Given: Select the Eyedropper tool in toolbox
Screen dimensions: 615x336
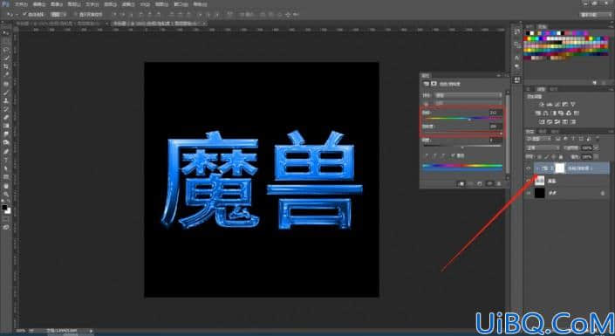Looking at the screenshot, I should (x=6, y=74).
